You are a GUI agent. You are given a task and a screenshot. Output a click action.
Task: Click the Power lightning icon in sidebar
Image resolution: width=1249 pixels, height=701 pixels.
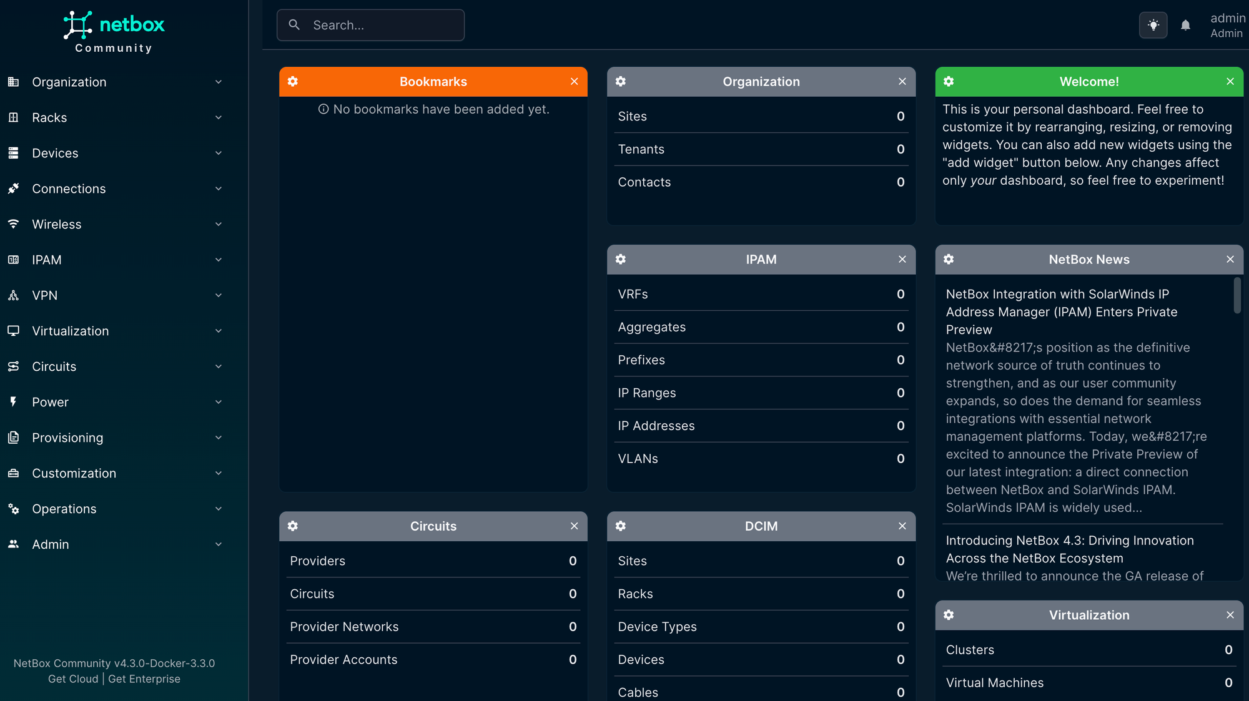(x=13, y=402)
